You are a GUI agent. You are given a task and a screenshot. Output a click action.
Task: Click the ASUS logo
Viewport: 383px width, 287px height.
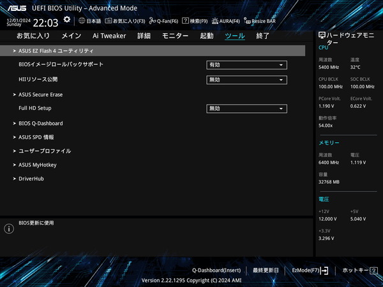point(17,8)
